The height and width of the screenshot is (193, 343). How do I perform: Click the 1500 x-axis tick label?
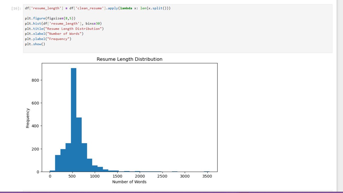[x=117, y=176]
